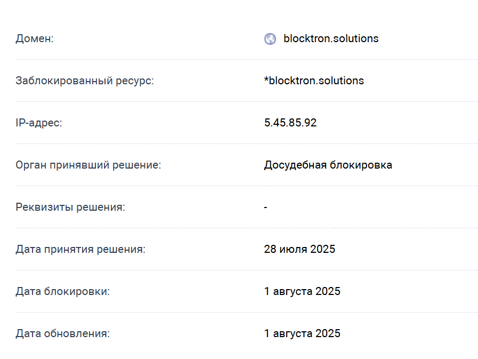Click the dash value for Реквизиты решения
Viewport: 478px width, 359px height.
pyautogui.click(x=266, y=208)
